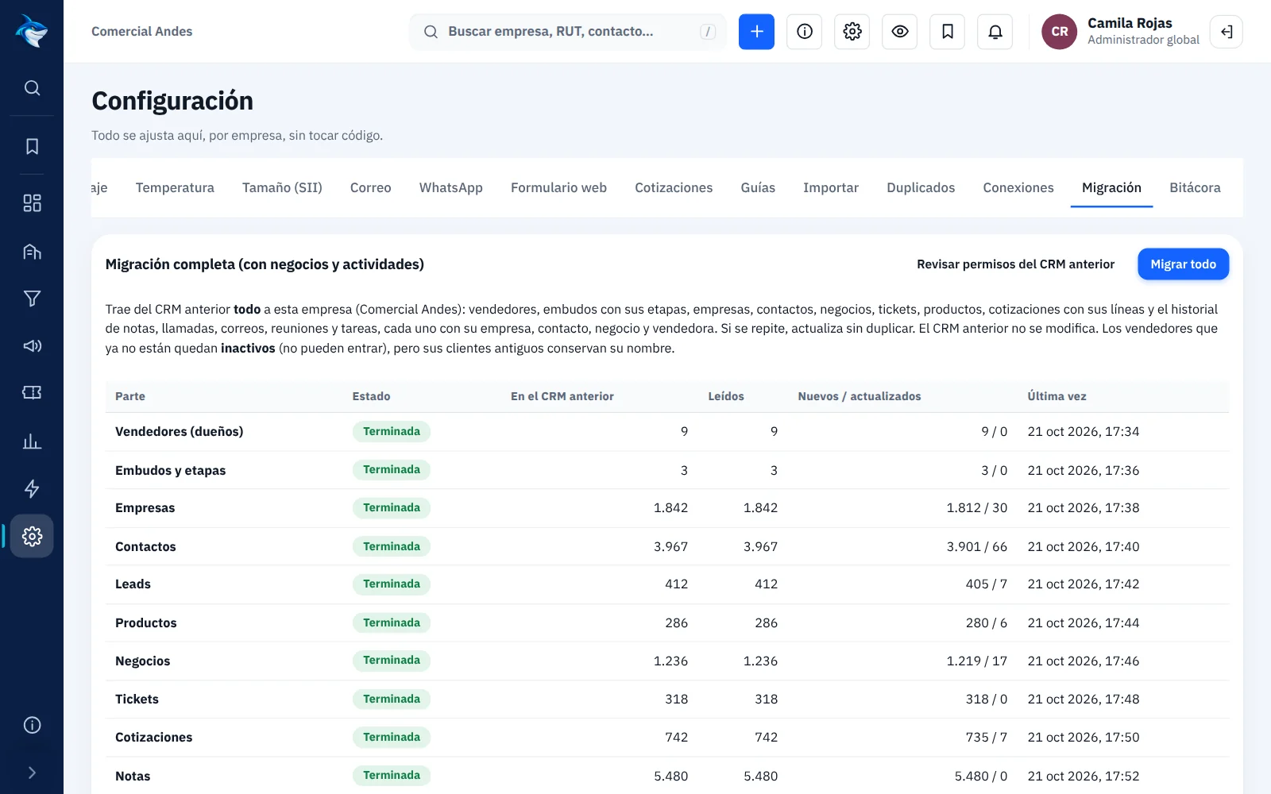The width and height of the screenshot is (1271, 794).
Task: Click the shark logo in sidebar
Action: pyautogui.click(x=31, y=31)
